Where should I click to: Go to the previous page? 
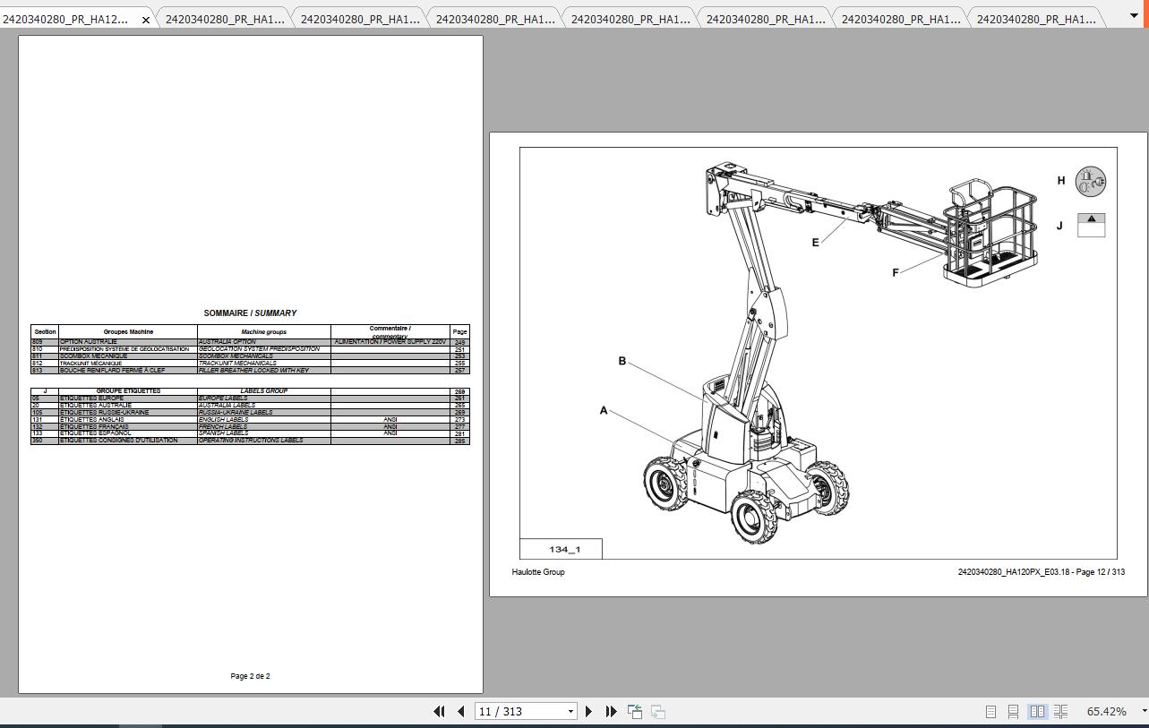click(x=460, y=711)
